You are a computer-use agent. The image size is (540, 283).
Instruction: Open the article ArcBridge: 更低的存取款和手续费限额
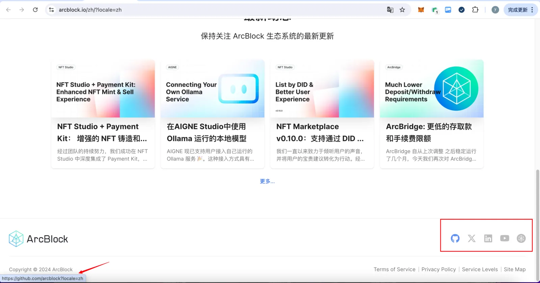[429, 133]
